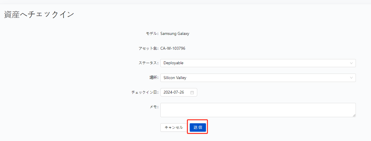Image resolution: width=371 pixels, height=141 pixels.
Task: Click the メモ field label
Action: pos(153,107)
